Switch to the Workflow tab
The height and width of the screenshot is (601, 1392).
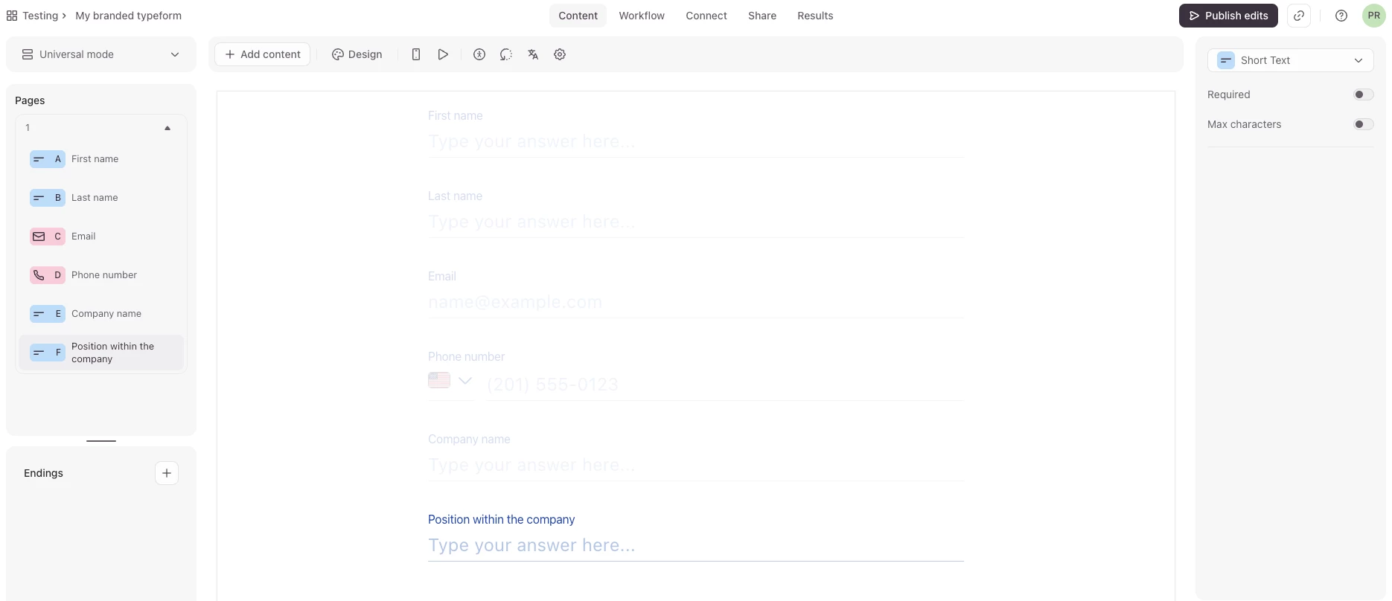[642, 16]
